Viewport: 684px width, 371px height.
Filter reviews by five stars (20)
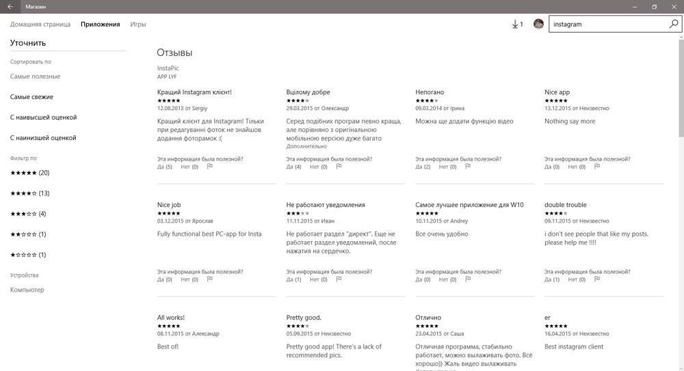[29, 173]
